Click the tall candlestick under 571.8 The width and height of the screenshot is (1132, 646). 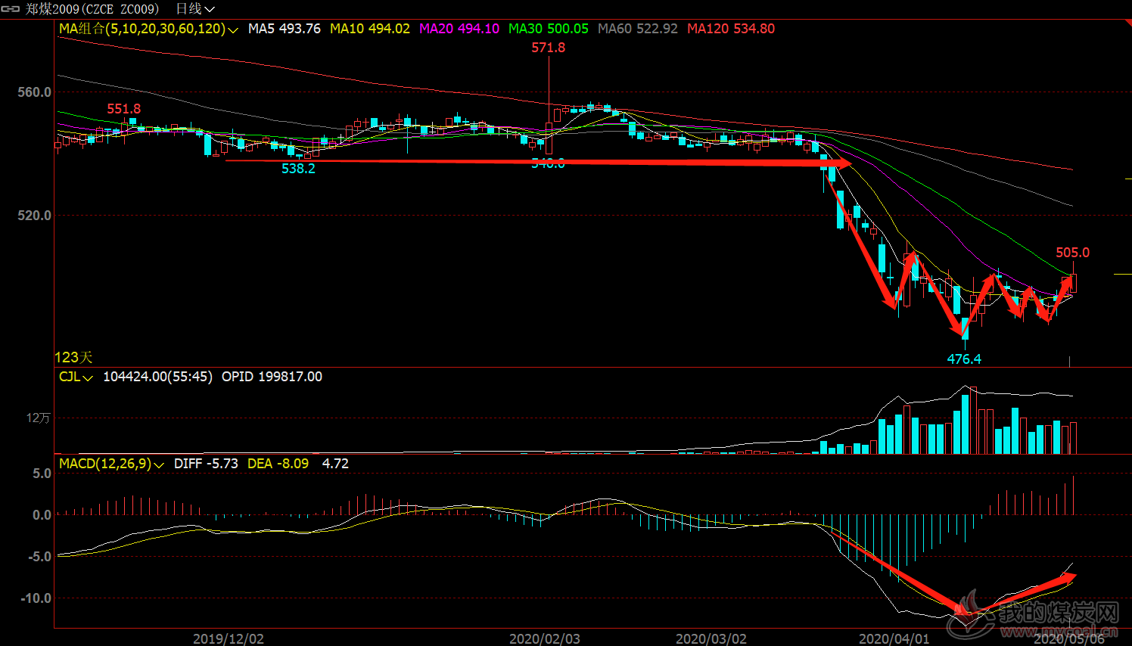(x=549, y=106)
